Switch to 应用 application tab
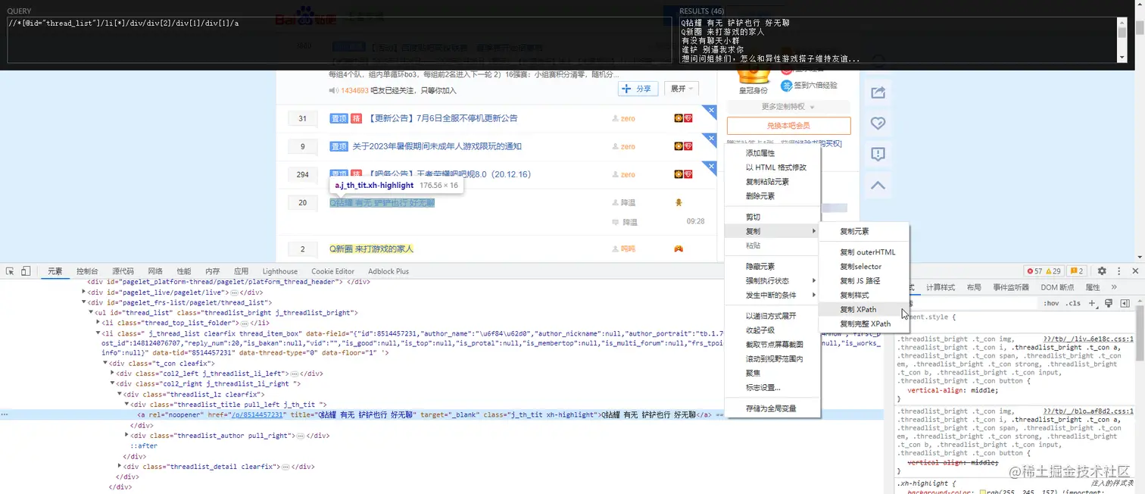This screenshot has height=494, width=1145. [241, 271]
